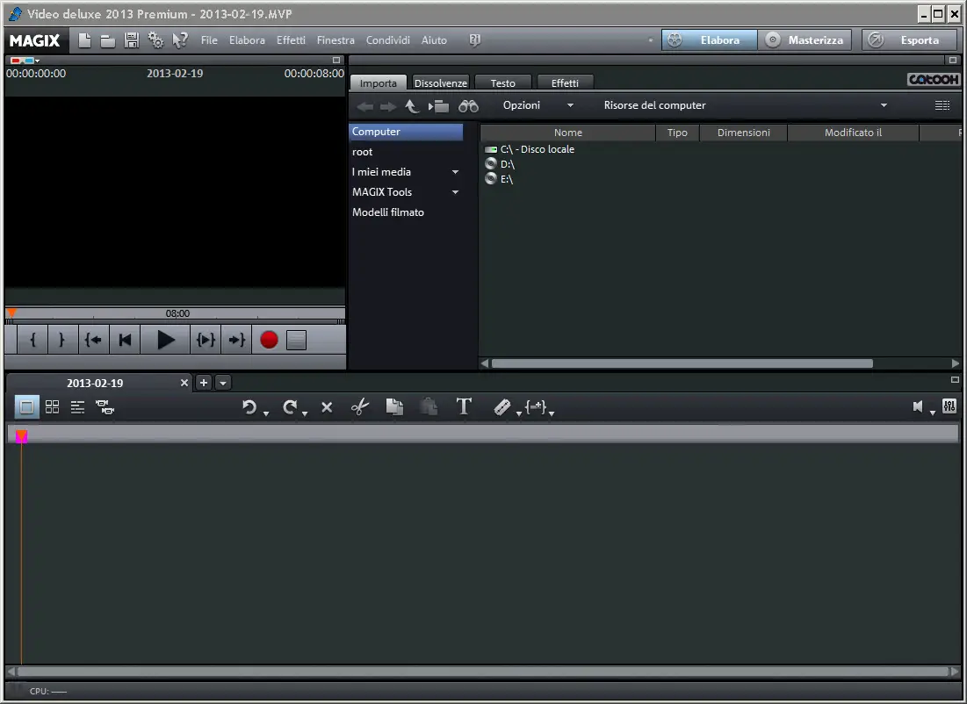
Task: Close the 2013-02-19 movie tab
Action: pyautogui.click(x=184, y=383)
